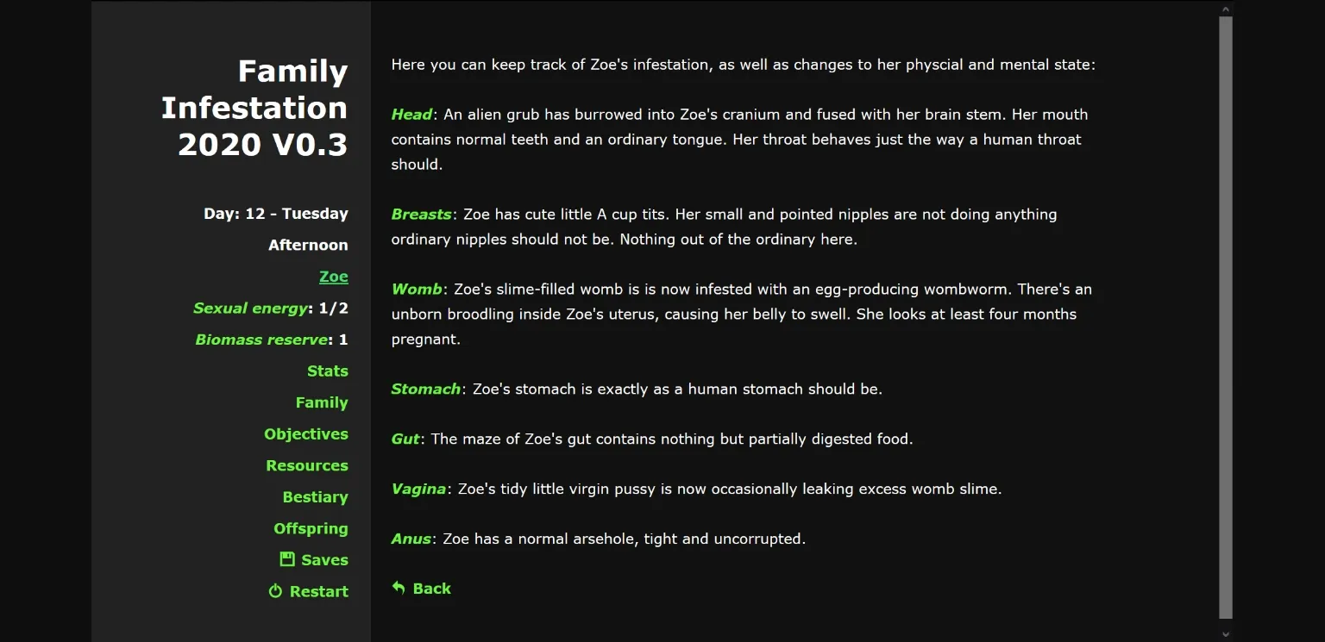The height and width of the screenshot is (642, 1325).
Task: Restart the game
Action: coord(317,591)
